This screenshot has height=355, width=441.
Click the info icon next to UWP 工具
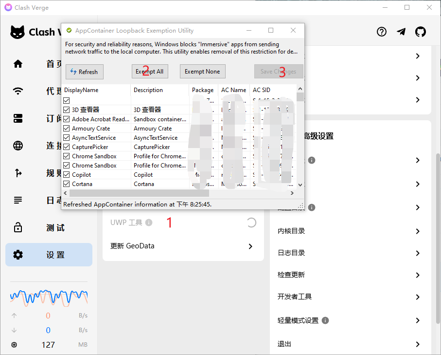pos(149,223)
